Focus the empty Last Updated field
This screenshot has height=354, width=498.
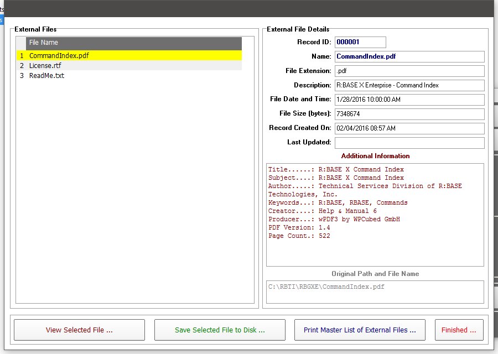pyautogui.click(x=409, y=143)
